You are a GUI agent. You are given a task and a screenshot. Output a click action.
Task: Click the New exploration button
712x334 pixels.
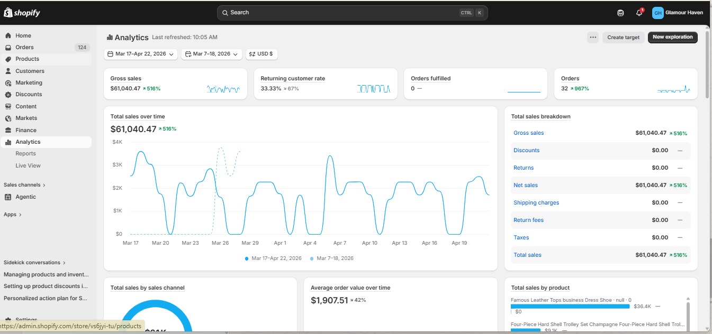tap(673, 38)
